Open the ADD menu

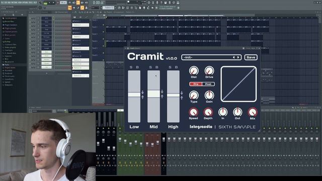click(x=9, y=3)
